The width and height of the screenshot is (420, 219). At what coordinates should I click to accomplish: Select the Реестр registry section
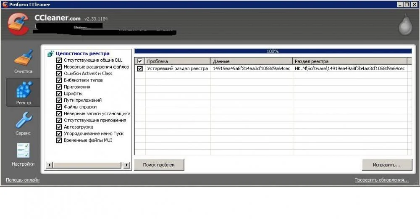[x=23, y=92]
